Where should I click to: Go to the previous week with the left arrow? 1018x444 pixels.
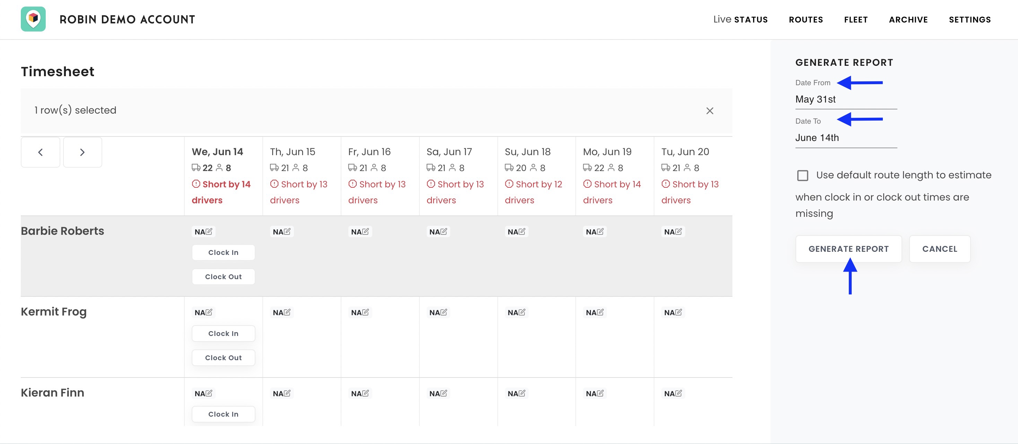point(40,152)
